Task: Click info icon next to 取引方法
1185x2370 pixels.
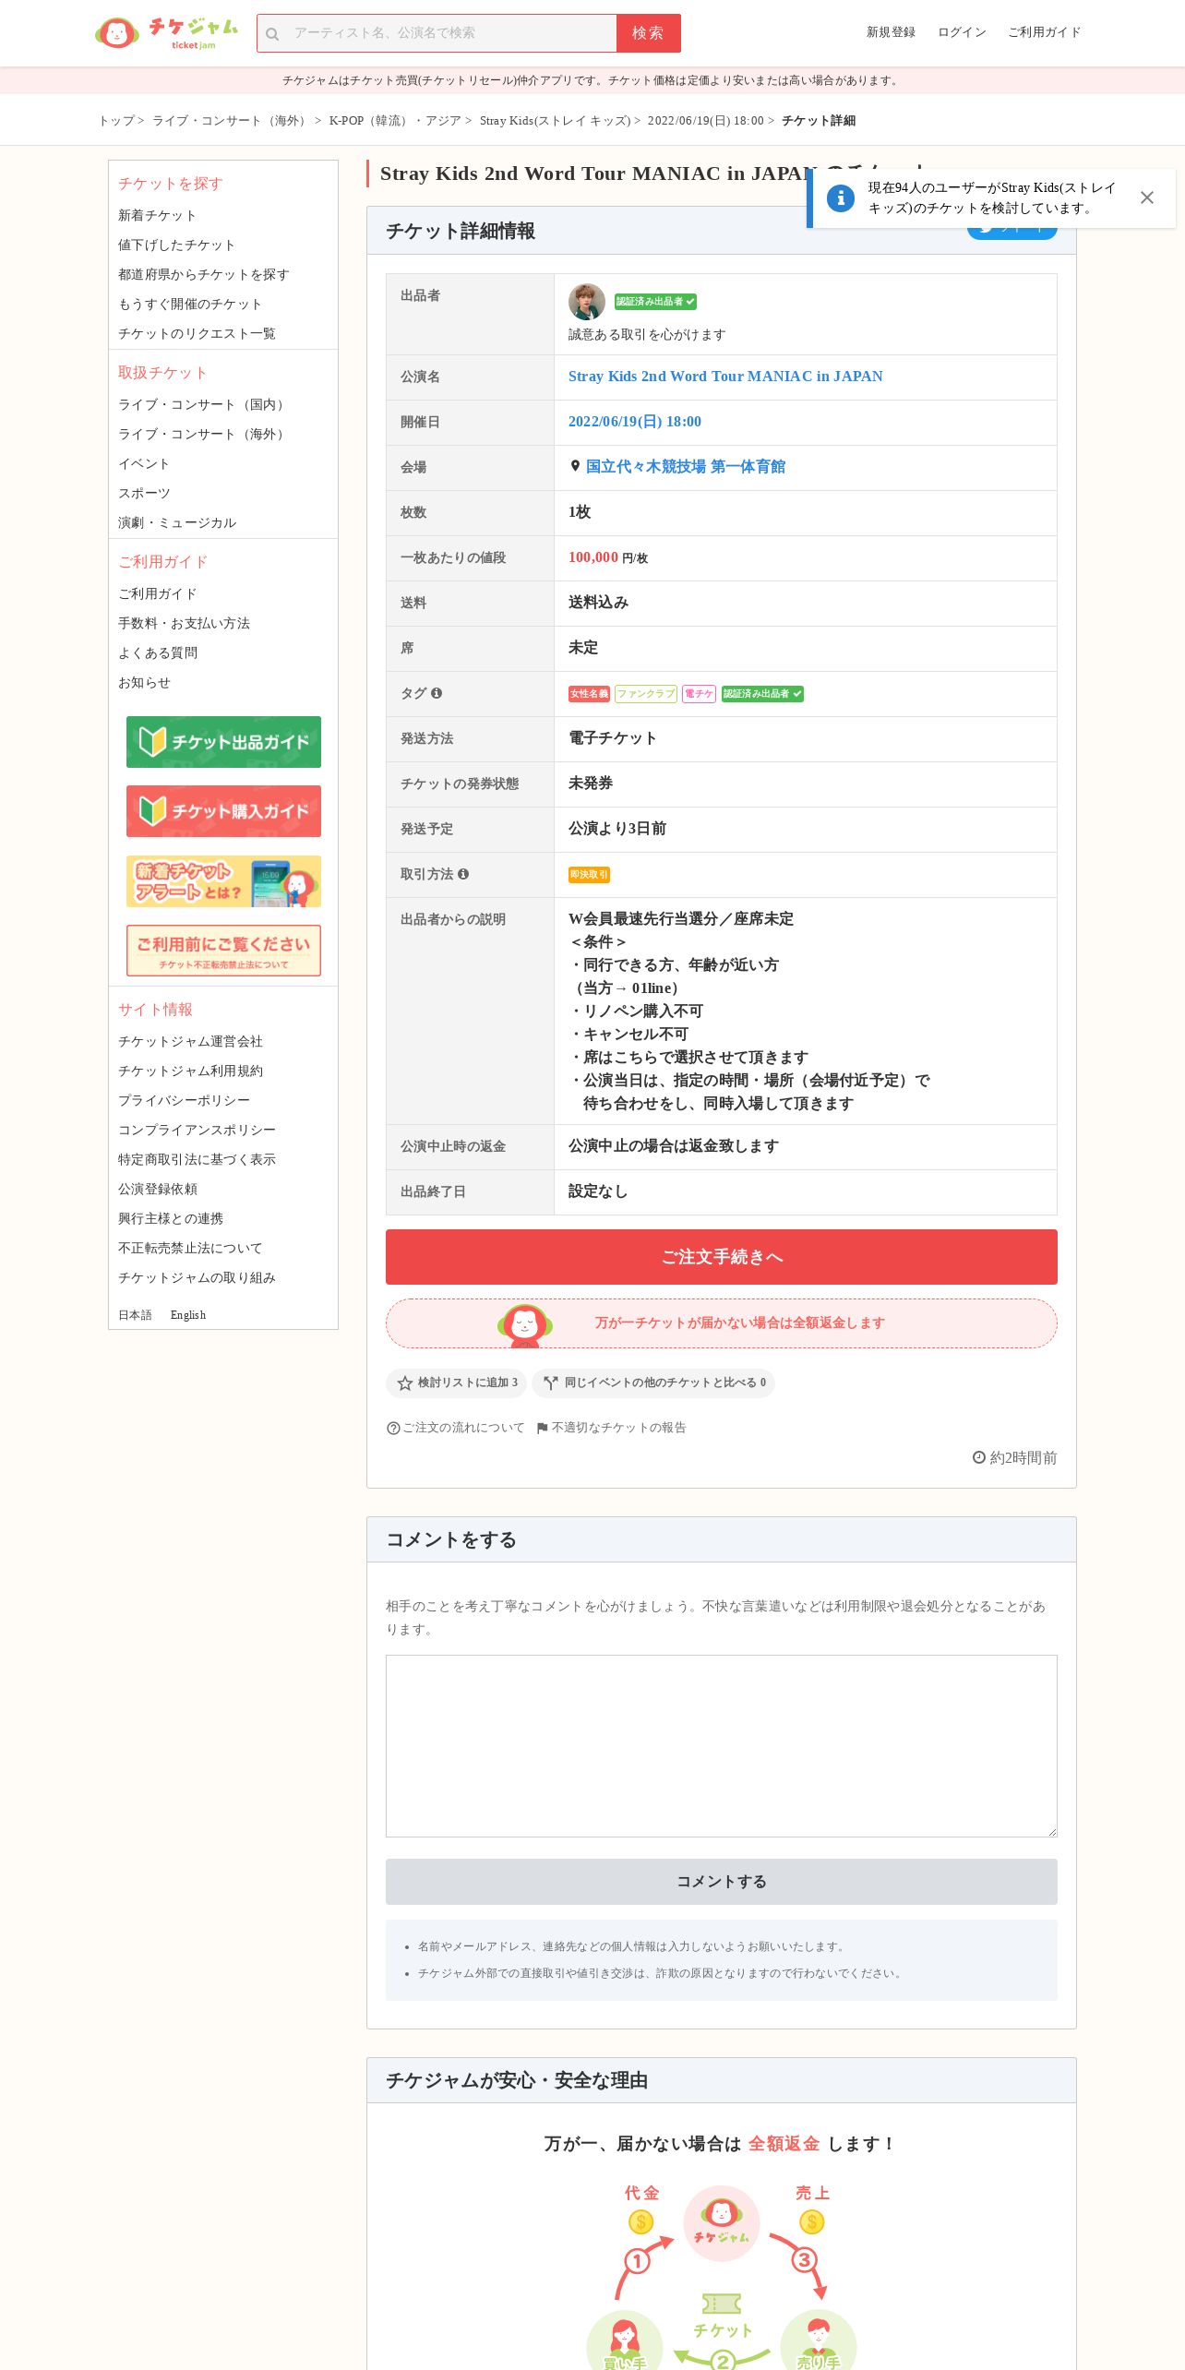Action: pyautogui.click(x=463, y=874)
